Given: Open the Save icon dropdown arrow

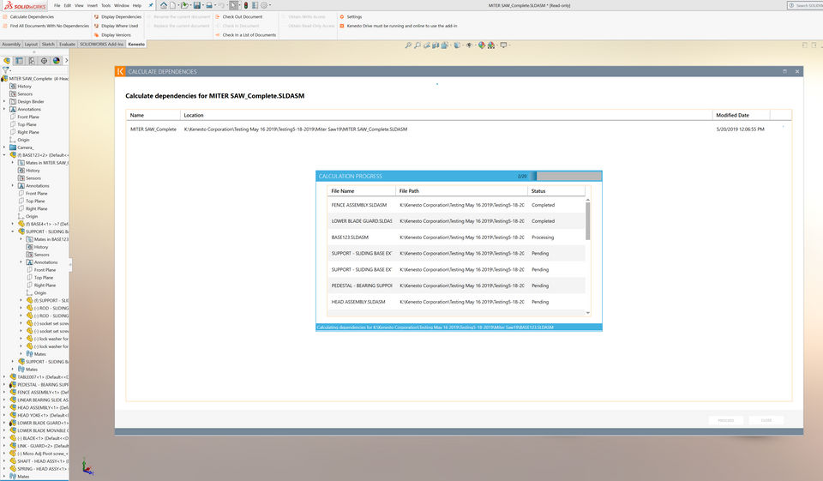Looking at the screenshot, I should [203, 5].
